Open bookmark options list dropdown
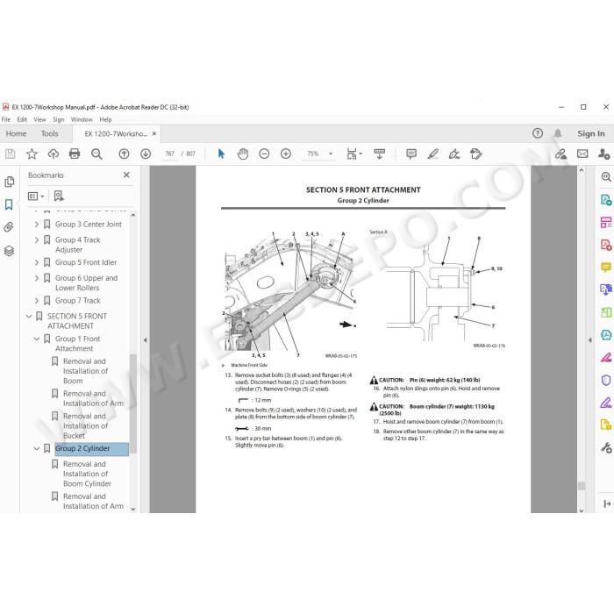 (x=36, y=196)
